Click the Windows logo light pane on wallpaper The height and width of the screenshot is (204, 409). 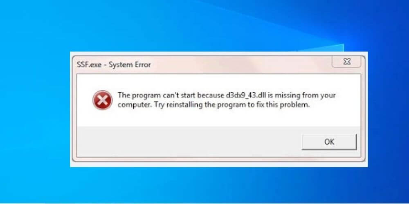pyautogui.click(x=321, y=48)
